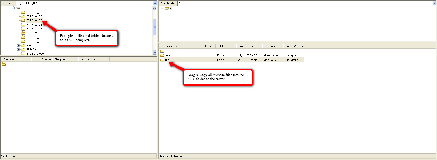Click the remote root folder icon

[167, 8]
